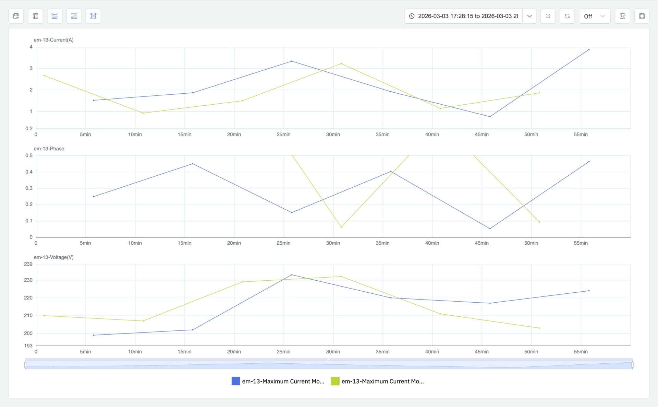
Task: Click the right handle of the zoom slider
Action: click(x=632, y=365)
